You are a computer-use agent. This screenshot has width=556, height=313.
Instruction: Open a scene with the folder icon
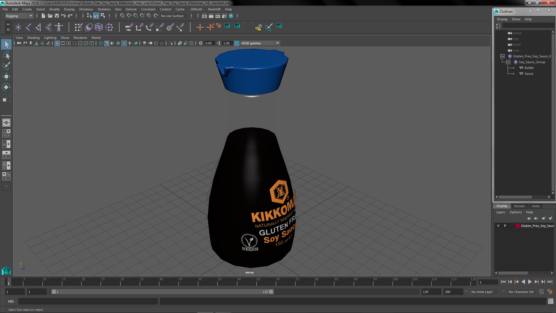click(50, 16)
